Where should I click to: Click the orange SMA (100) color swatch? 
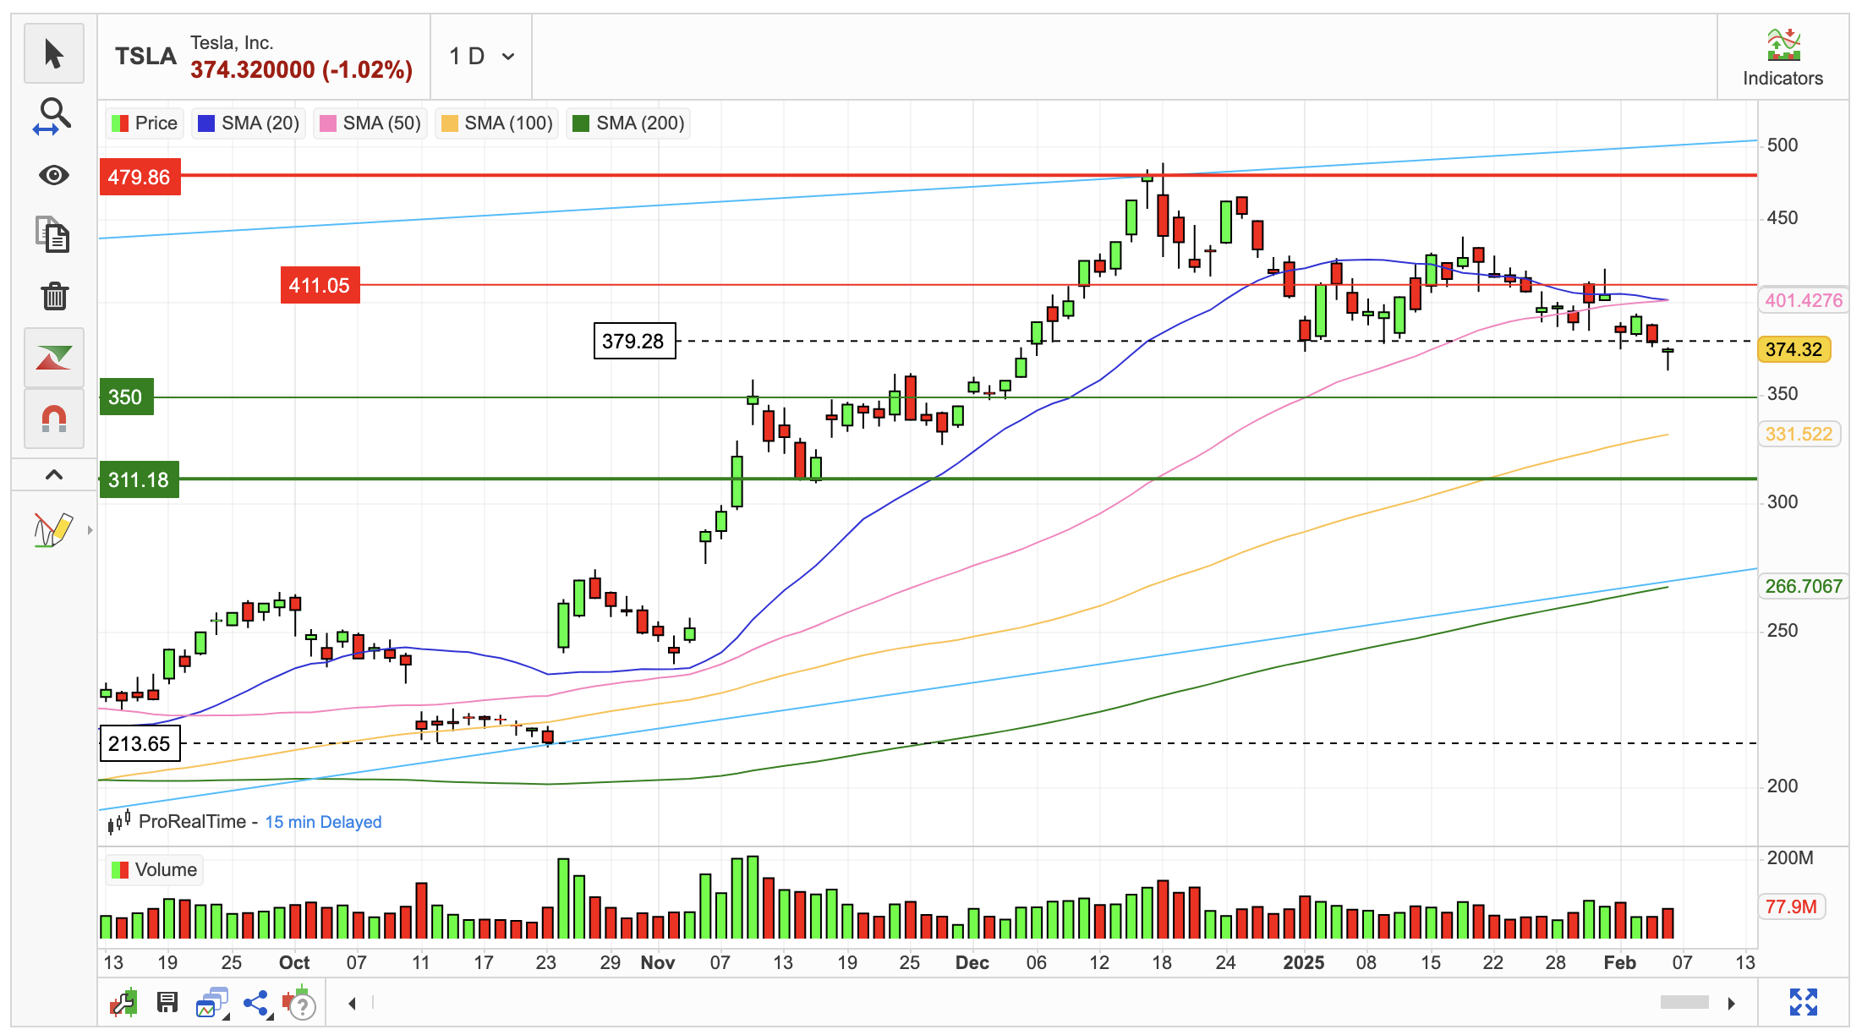tap(449, 123)
